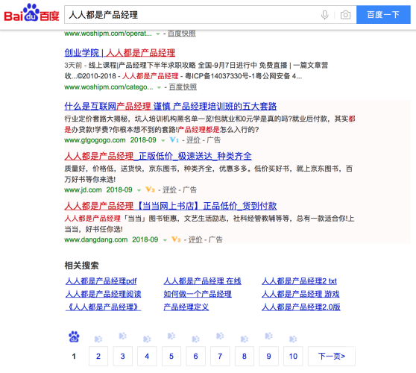Click paw icon above page 10
The height and width of the screenshot is (373, 416).
coord(293,339)
